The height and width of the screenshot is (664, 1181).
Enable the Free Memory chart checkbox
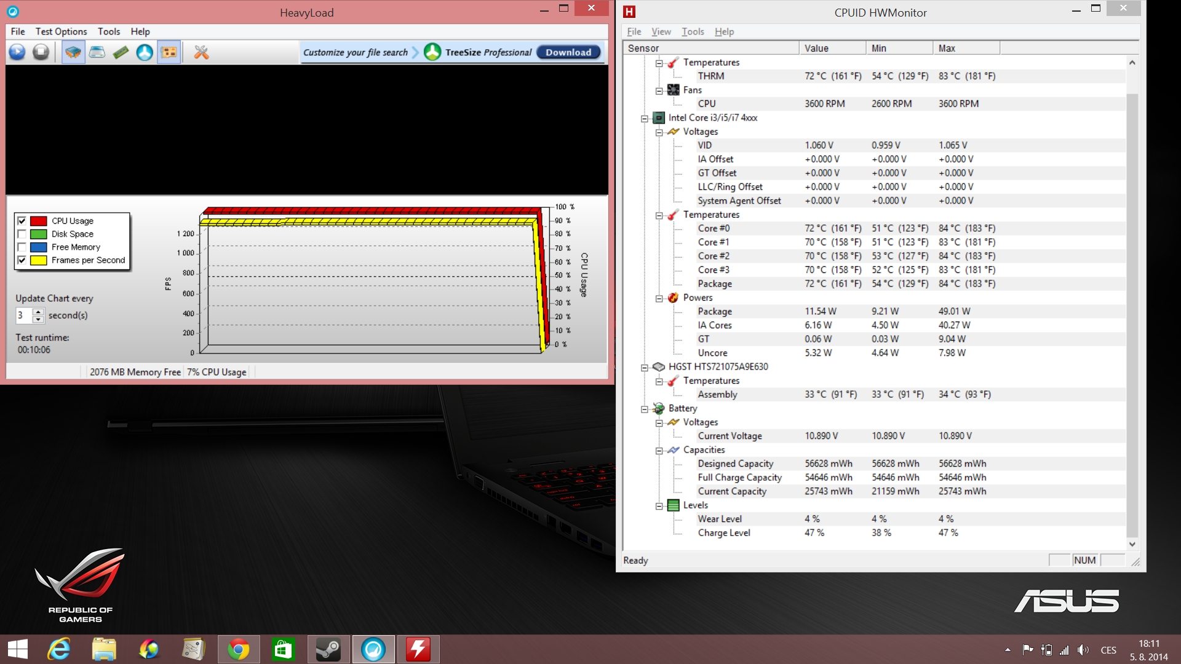(22, 247)
